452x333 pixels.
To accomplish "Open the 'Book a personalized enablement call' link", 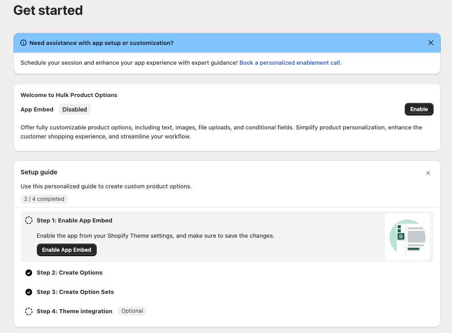I will (290, 63).
